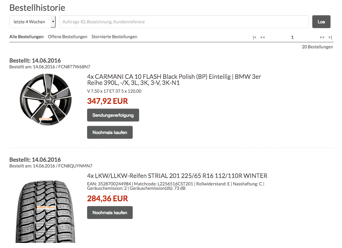The width and height of the screenshot is (342, 248).
Task: Click Nochmals kaufen for CARMANI wheels
Action: pos(110,132)
